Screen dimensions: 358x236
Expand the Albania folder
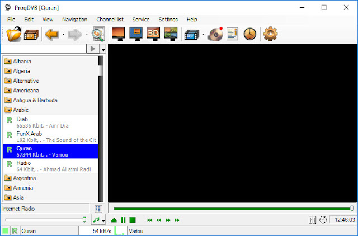coord(8,61)
